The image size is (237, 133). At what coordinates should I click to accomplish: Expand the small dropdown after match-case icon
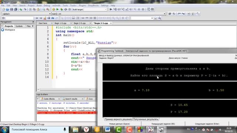57,18
